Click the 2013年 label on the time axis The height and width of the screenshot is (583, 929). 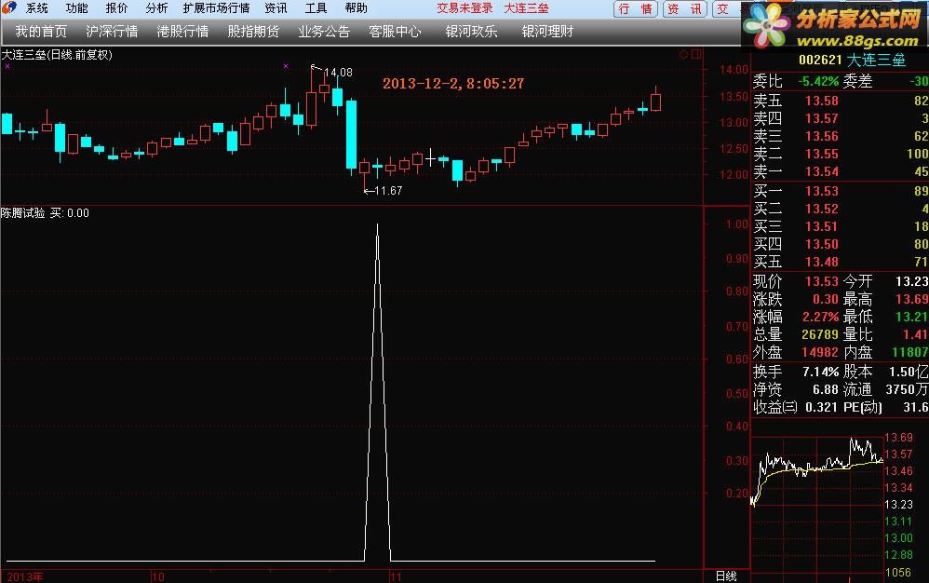point(25,576)
